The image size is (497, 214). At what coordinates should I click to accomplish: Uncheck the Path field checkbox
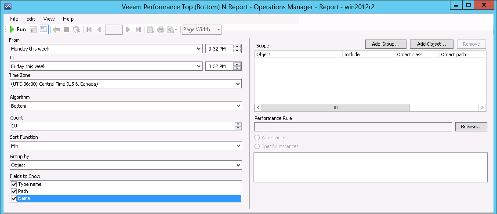(14, 191)
